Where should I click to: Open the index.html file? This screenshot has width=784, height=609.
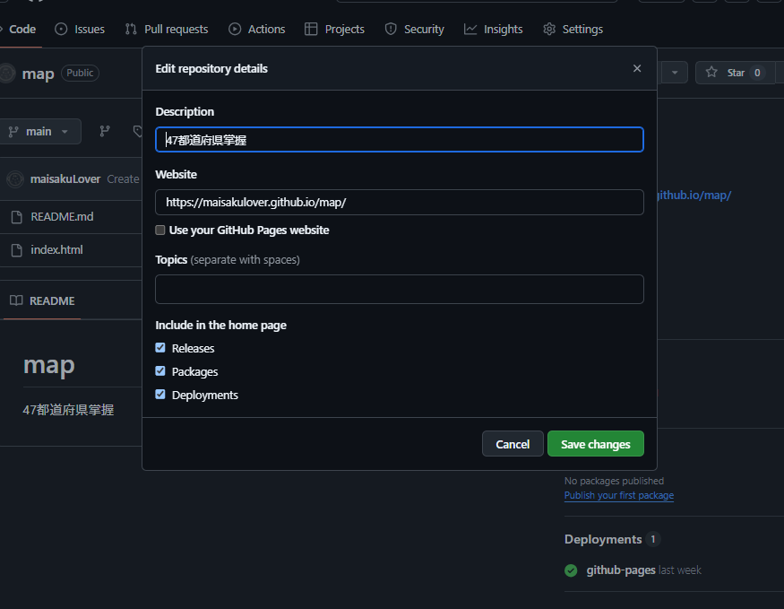point(57,249)
